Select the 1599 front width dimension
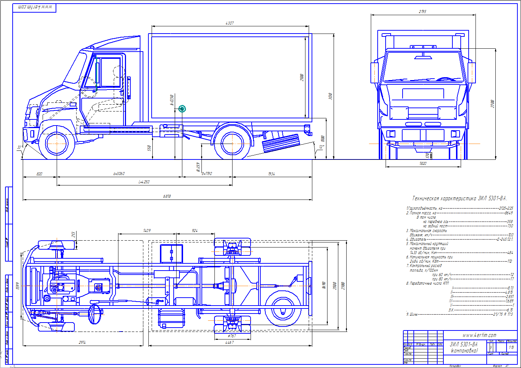Screen dimensions: 521x368 coord(17,286)
